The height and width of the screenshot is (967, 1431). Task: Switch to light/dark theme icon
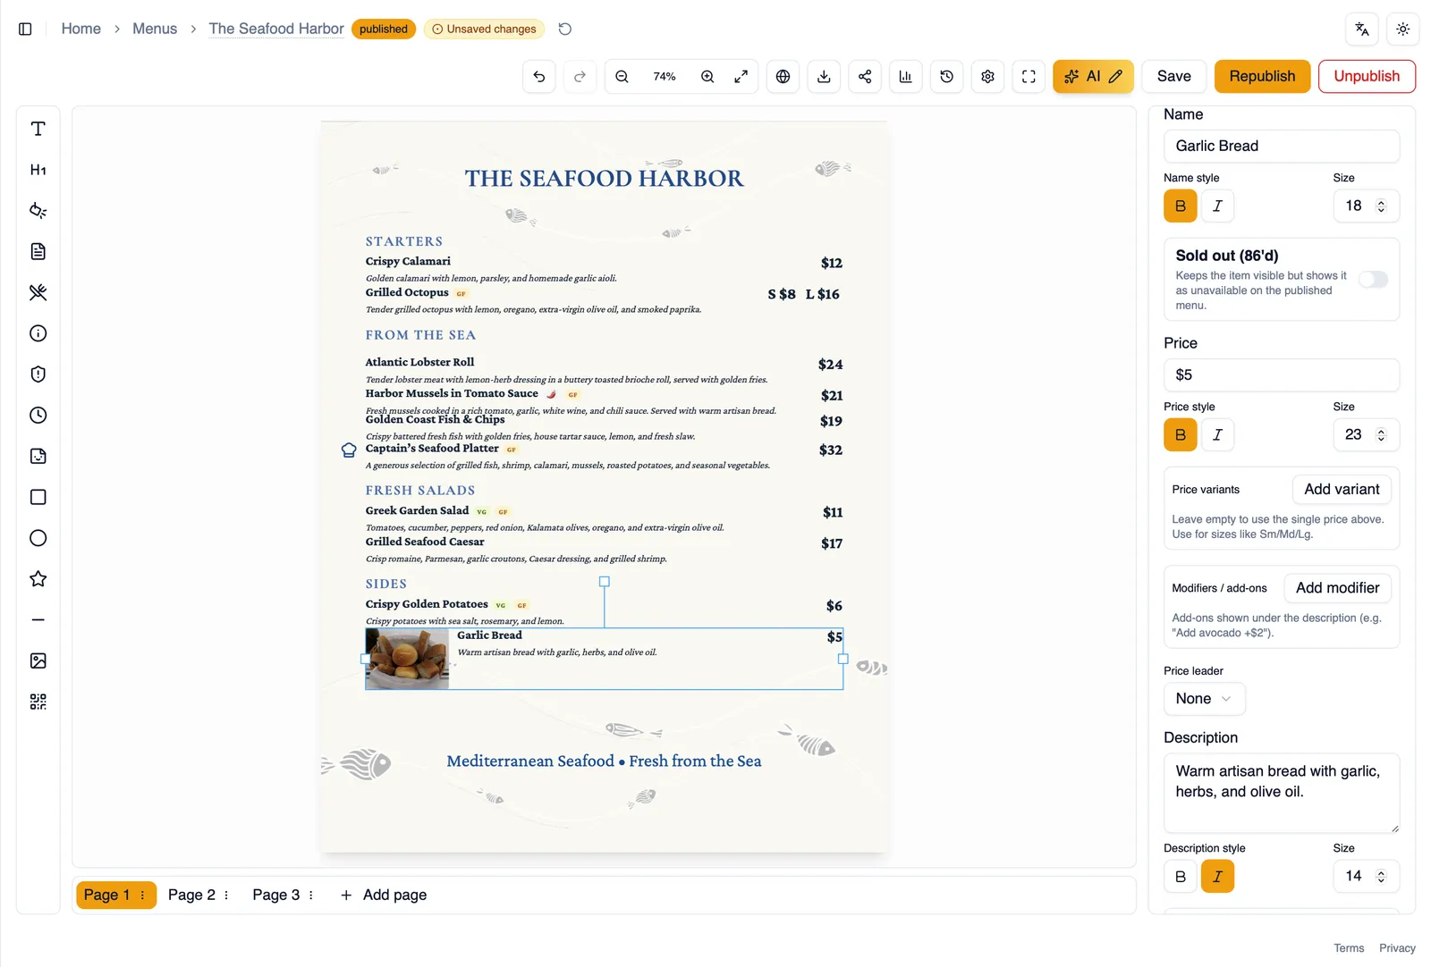point(1403,29)
